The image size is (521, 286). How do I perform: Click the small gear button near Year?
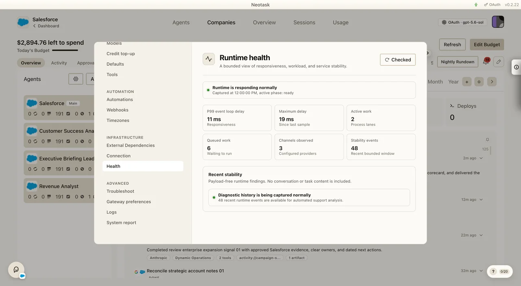point(479,82)
